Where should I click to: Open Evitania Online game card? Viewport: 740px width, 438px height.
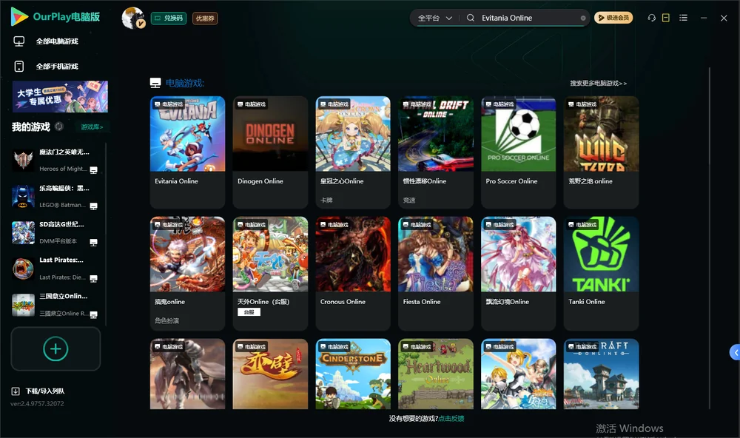tap(187, 152)
